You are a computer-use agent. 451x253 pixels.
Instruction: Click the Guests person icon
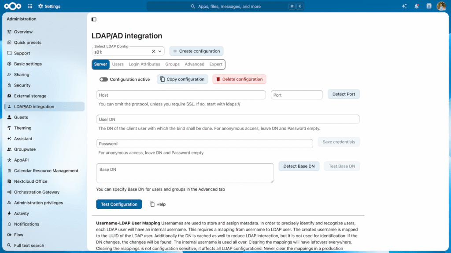coord(9,117)
